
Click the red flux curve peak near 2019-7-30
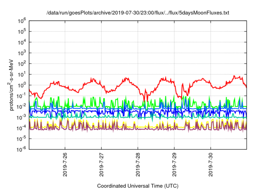[x=234, y=76]
